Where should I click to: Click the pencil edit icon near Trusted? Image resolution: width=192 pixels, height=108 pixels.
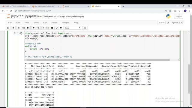pos(168,23)
